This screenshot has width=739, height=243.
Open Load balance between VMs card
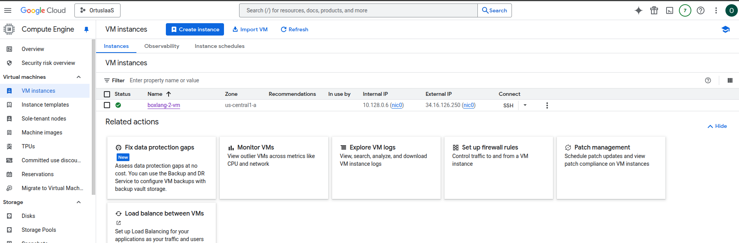162,223
